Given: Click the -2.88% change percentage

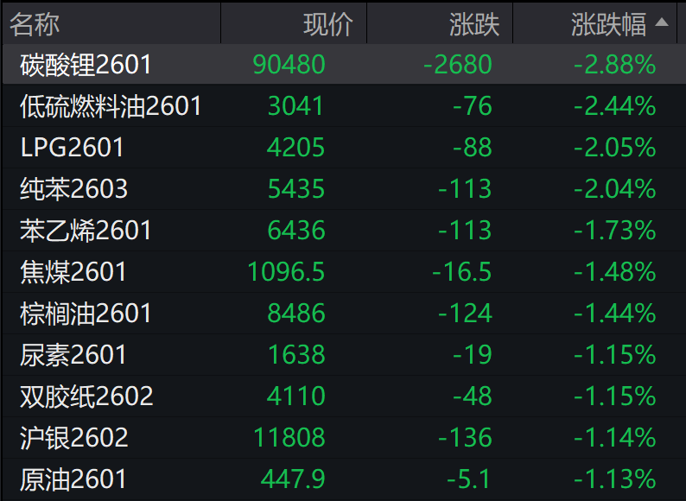Looking at the screenshot, I should (615, 65).
